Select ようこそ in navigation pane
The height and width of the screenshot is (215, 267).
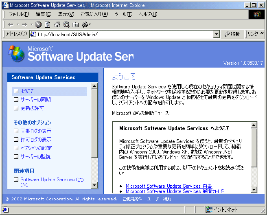pos(27,91)
